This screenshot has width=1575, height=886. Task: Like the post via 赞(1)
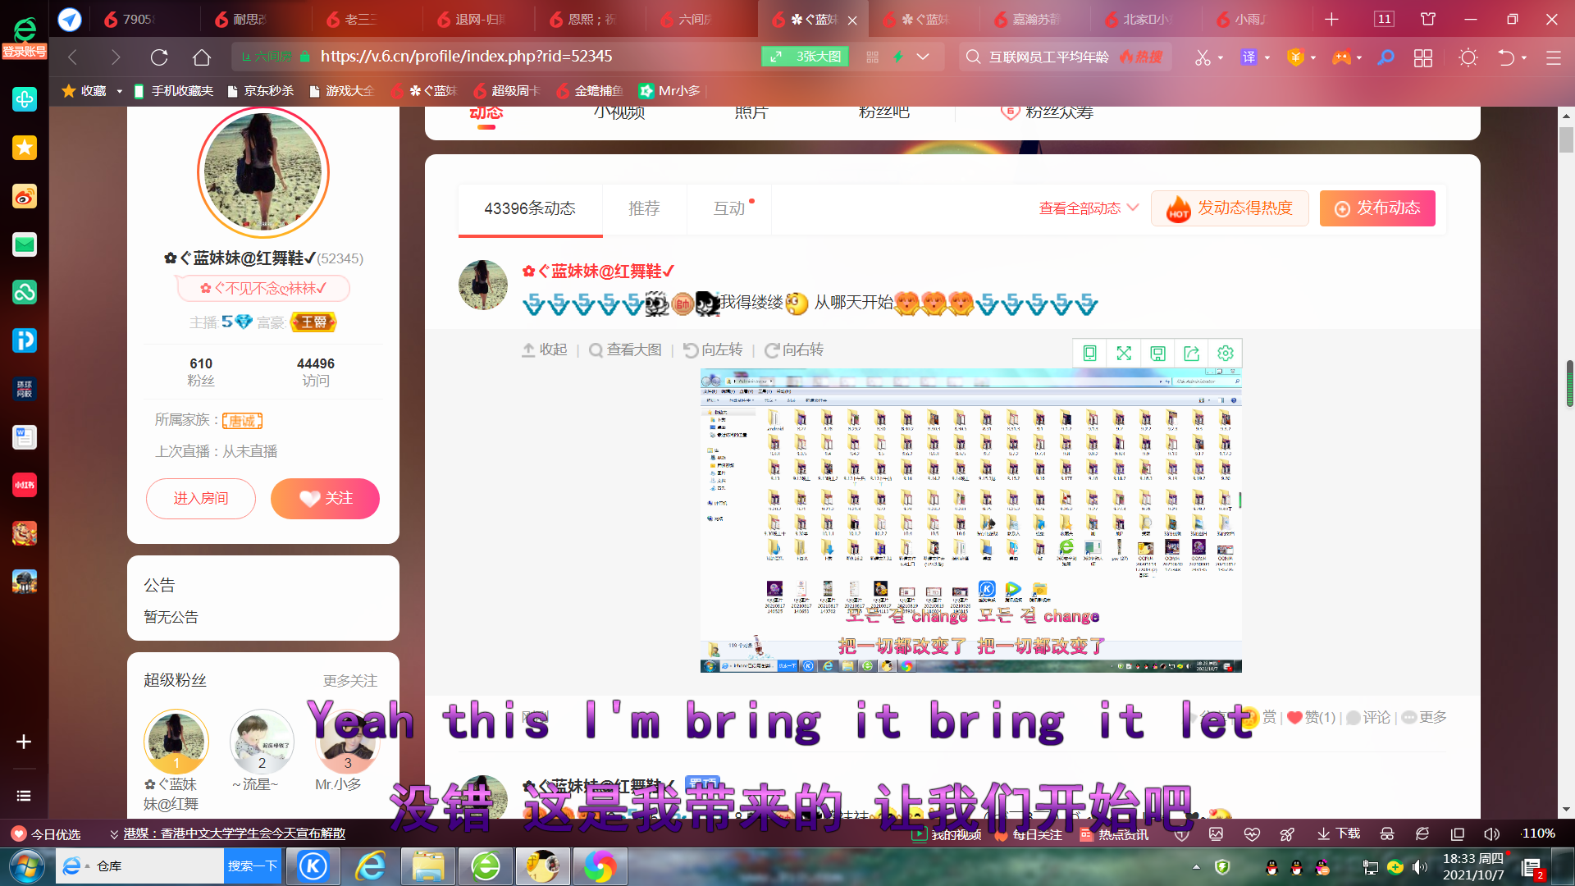[1311, 718]
